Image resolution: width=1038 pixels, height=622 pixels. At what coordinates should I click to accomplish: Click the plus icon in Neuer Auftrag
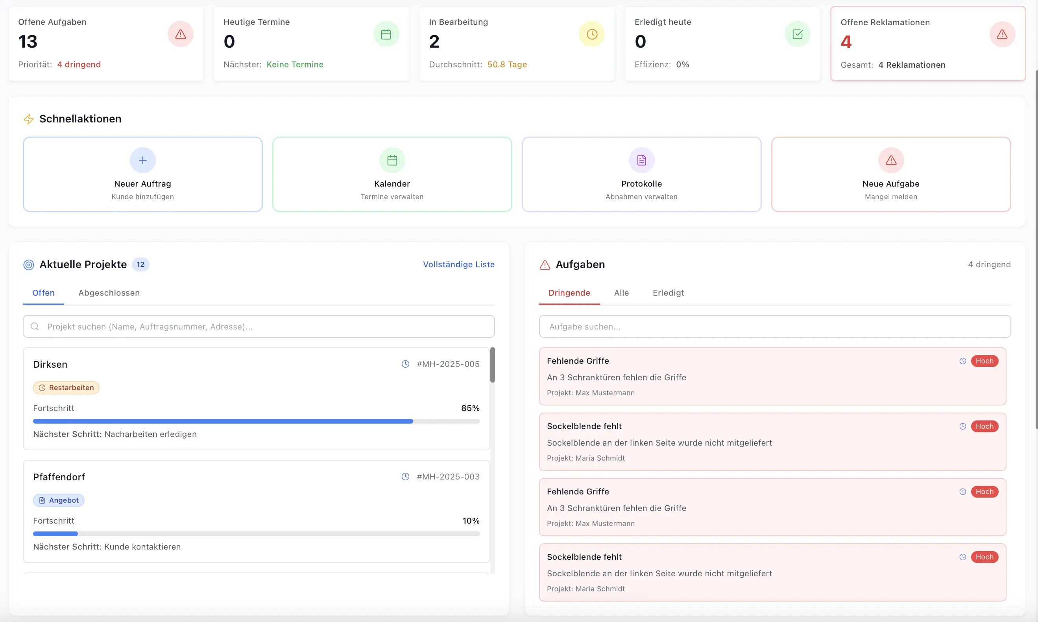[x=143, y=160]
